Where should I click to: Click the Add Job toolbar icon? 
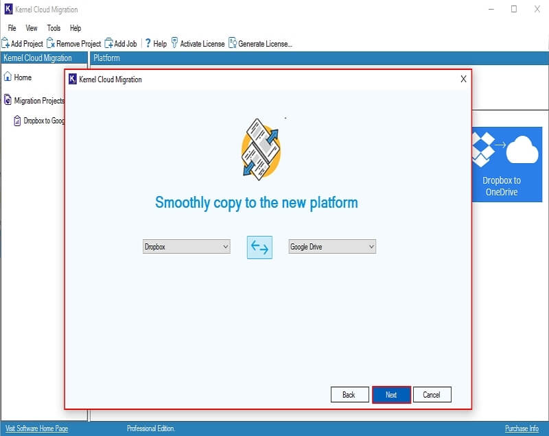pos(109,43)
